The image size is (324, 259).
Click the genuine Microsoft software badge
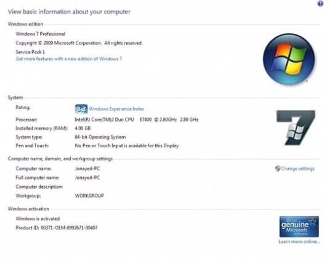point(299,226)
